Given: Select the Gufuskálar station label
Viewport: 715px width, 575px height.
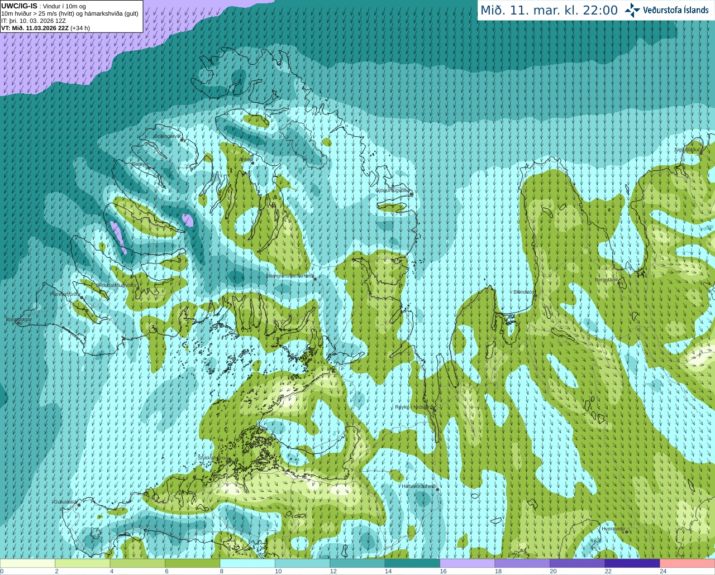Looking at the screenshot, I should (65, 502).
